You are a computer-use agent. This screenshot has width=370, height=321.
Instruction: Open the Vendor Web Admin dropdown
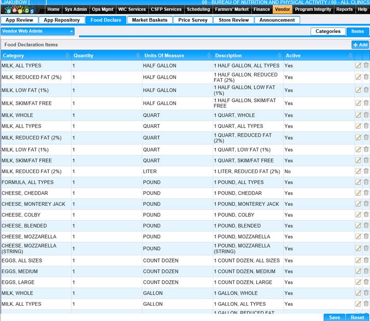click(x=38, y=31)
